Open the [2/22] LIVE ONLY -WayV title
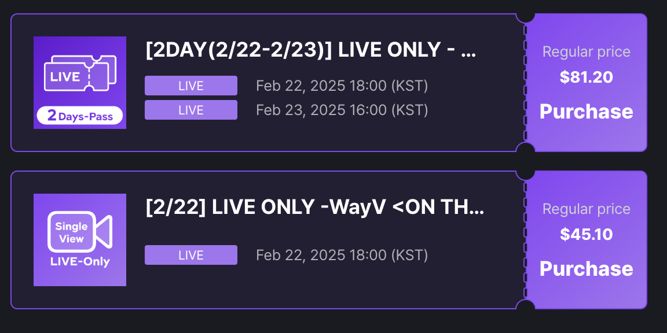The height and width of the screenshot is (333, 667). pyautogui.click(x=314, y=208)
